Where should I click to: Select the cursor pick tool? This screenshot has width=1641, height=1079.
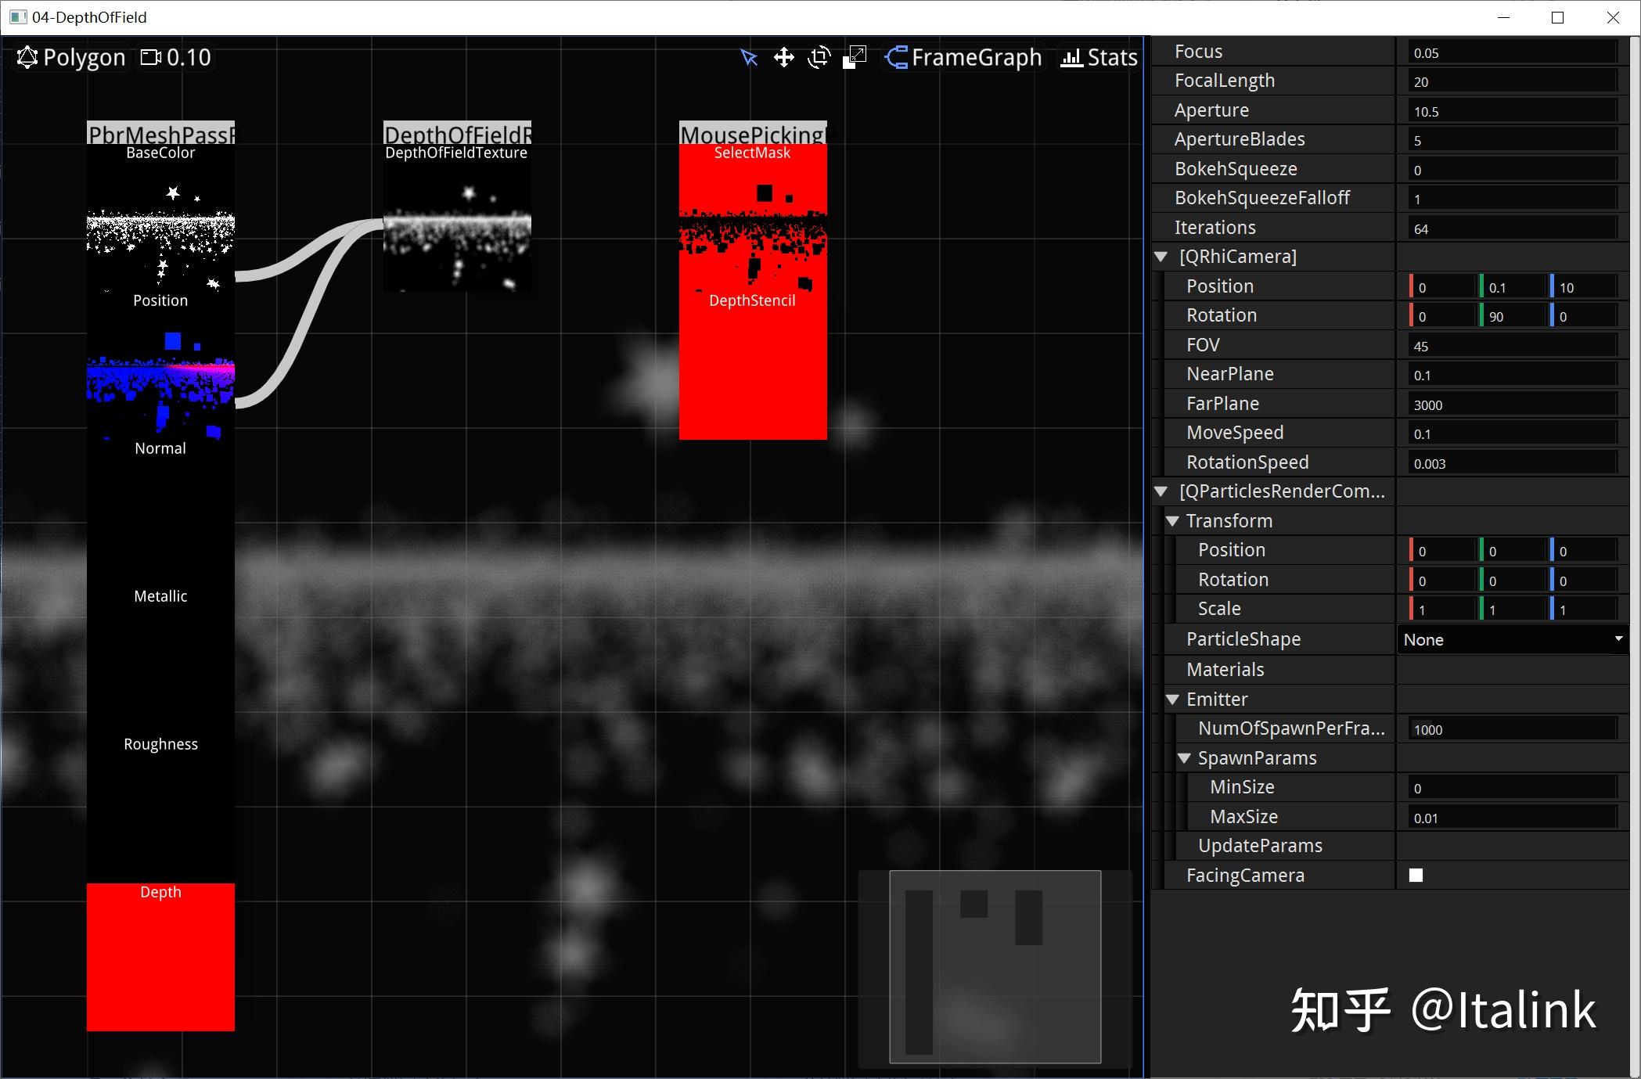point(749,57)
